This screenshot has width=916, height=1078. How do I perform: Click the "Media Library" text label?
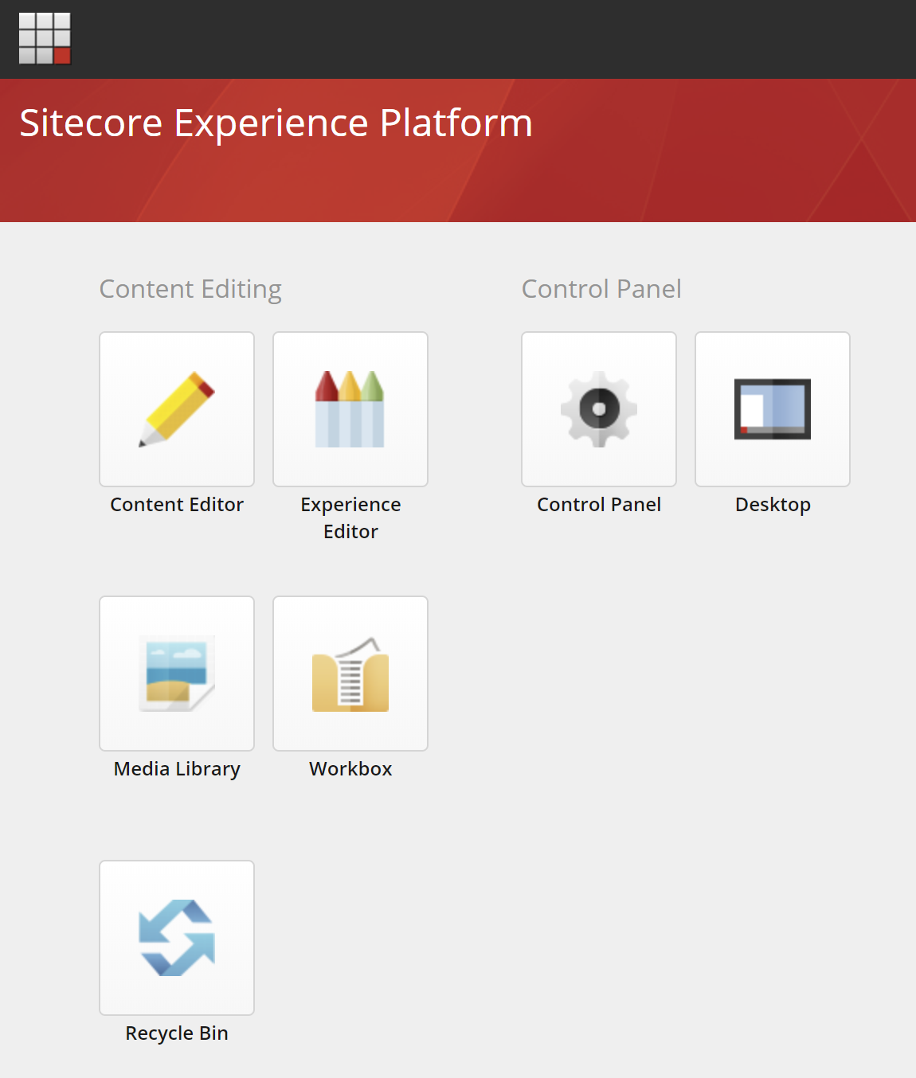point(177,769)
